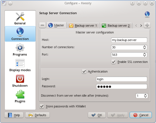This screenshot has width=156, height=123.
Task: Click the Apply button
Action: tap(118, 115)
